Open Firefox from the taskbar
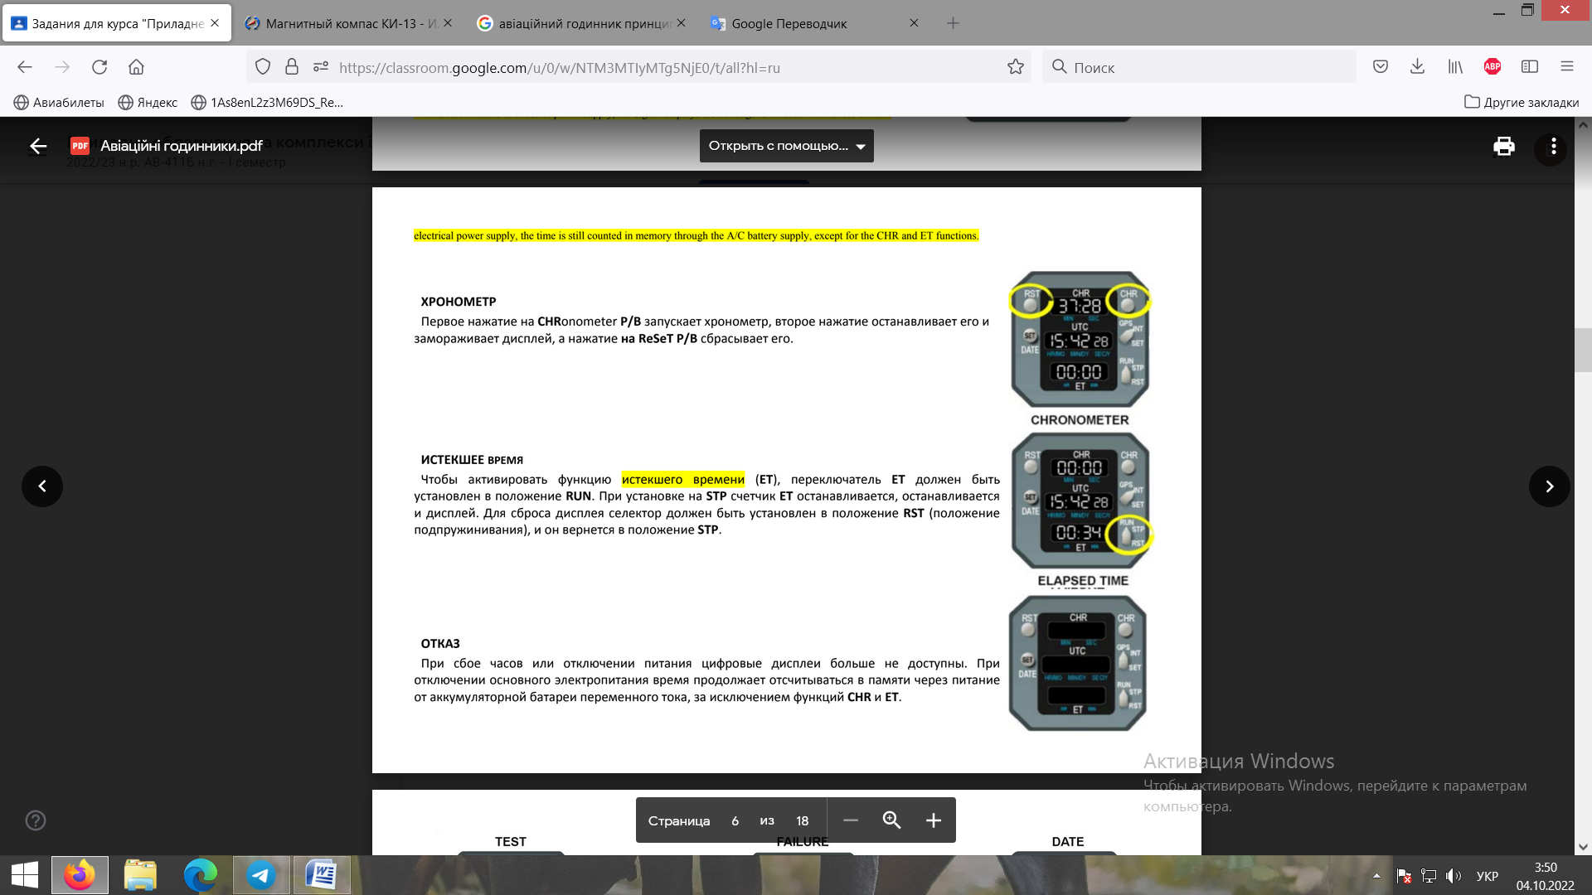 click(80, 875)
